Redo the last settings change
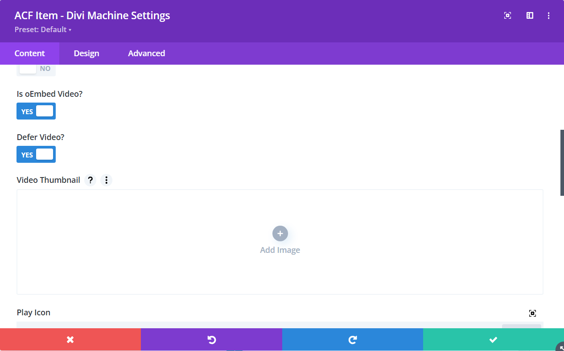 click(352, 339)
